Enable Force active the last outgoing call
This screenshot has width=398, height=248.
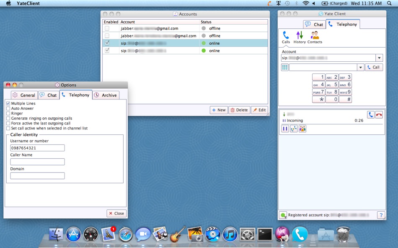coord(8,124)
